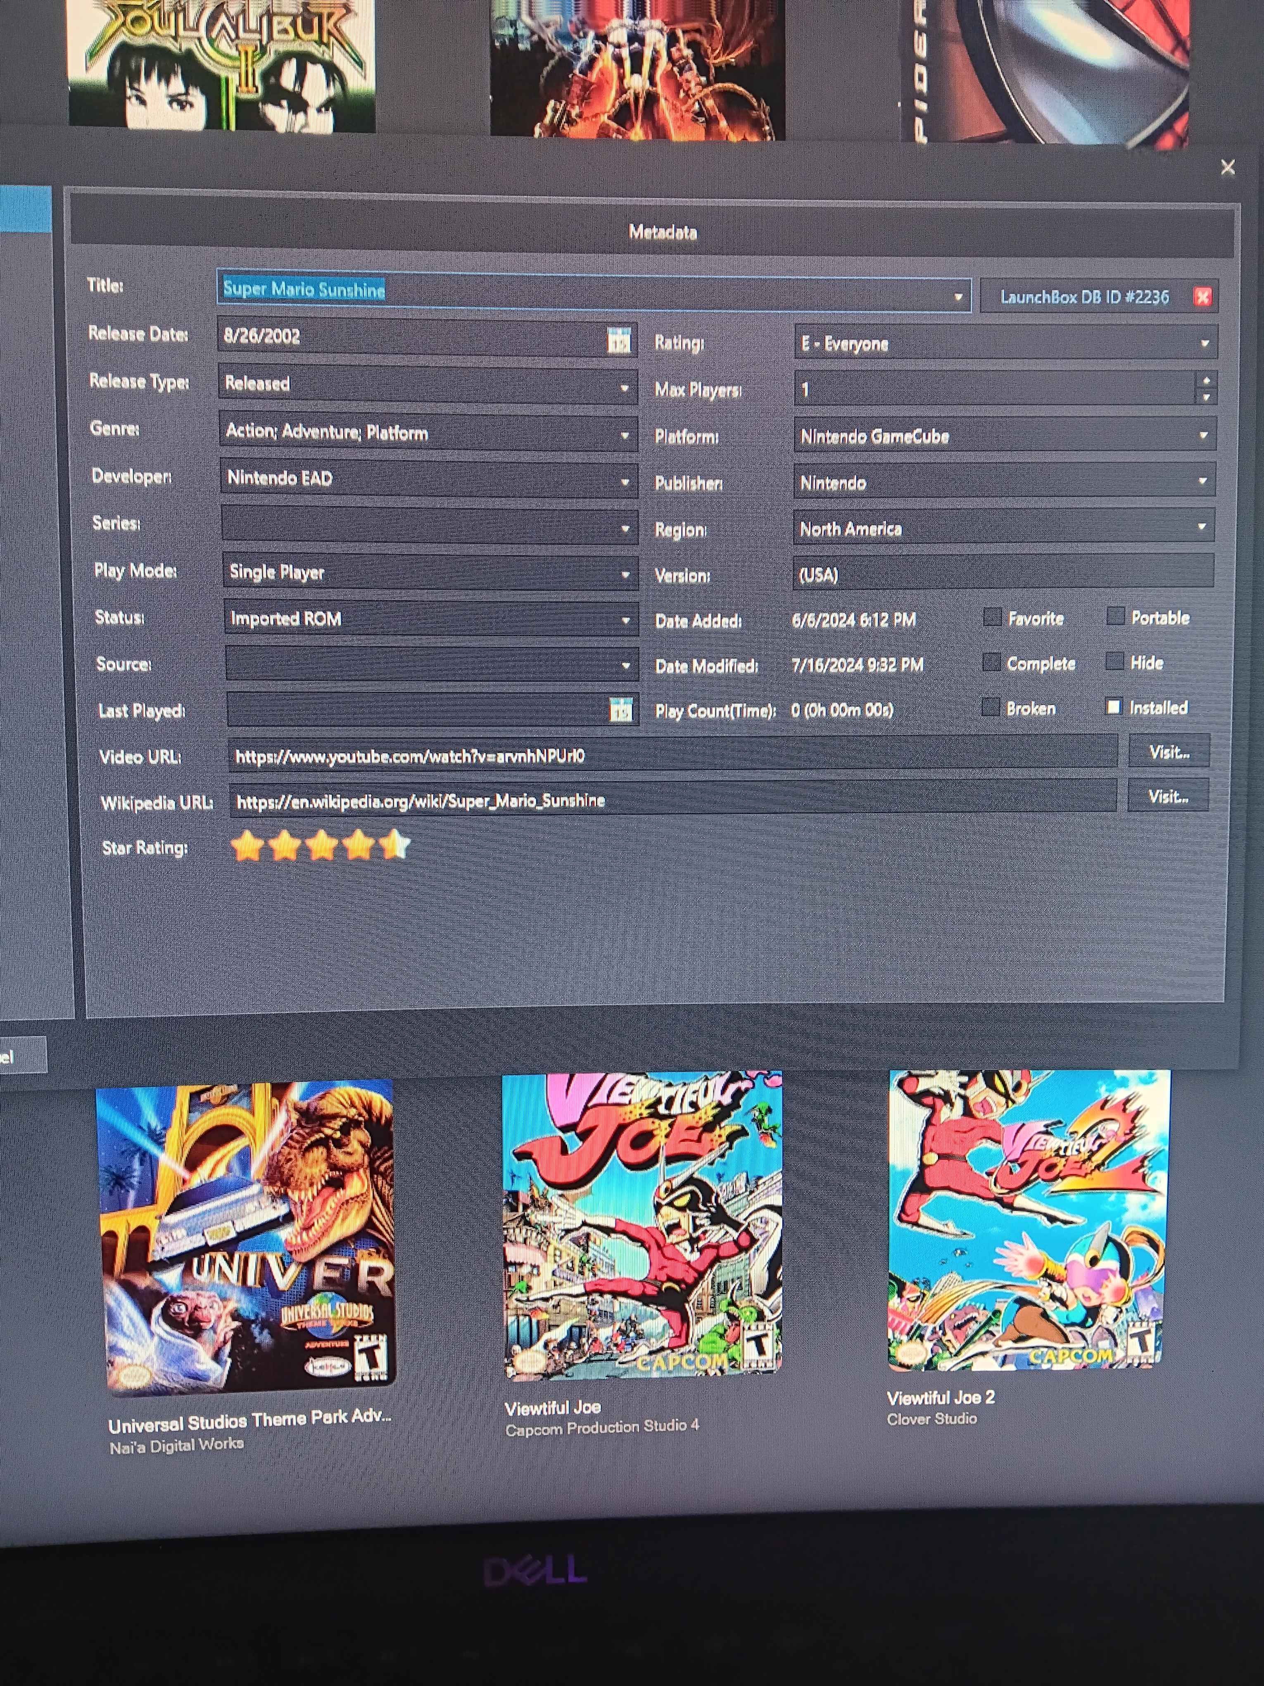Select the Viewtiful Joe game cover thumbnail
Viewport: 1264px width, 1686px height.
642,1223
